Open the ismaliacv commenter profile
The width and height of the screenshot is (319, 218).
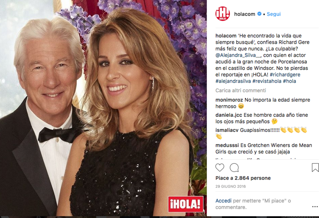tap(227, 130)
